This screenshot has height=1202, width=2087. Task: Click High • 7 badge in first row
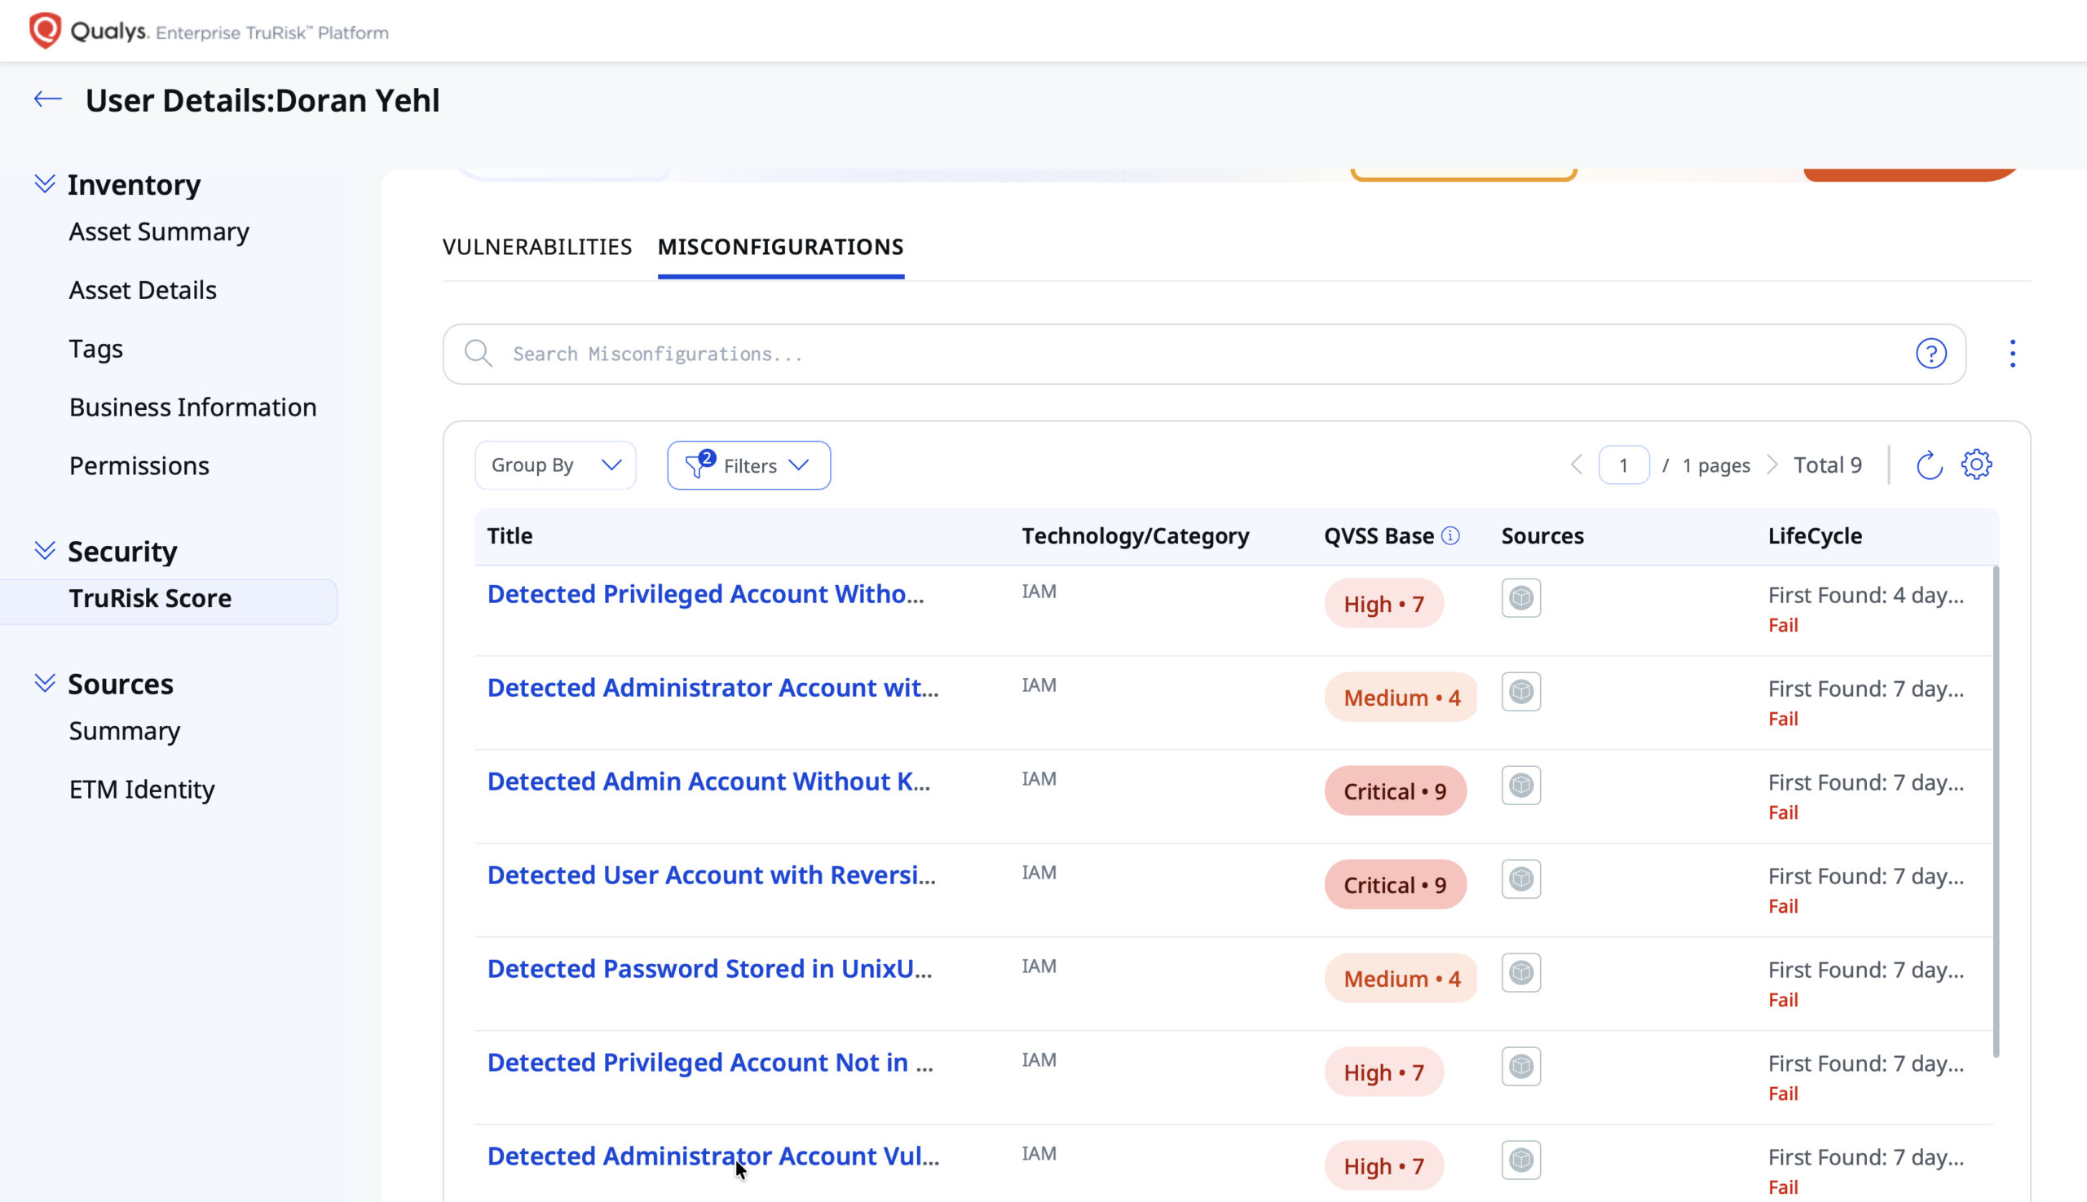point(1383,604)
